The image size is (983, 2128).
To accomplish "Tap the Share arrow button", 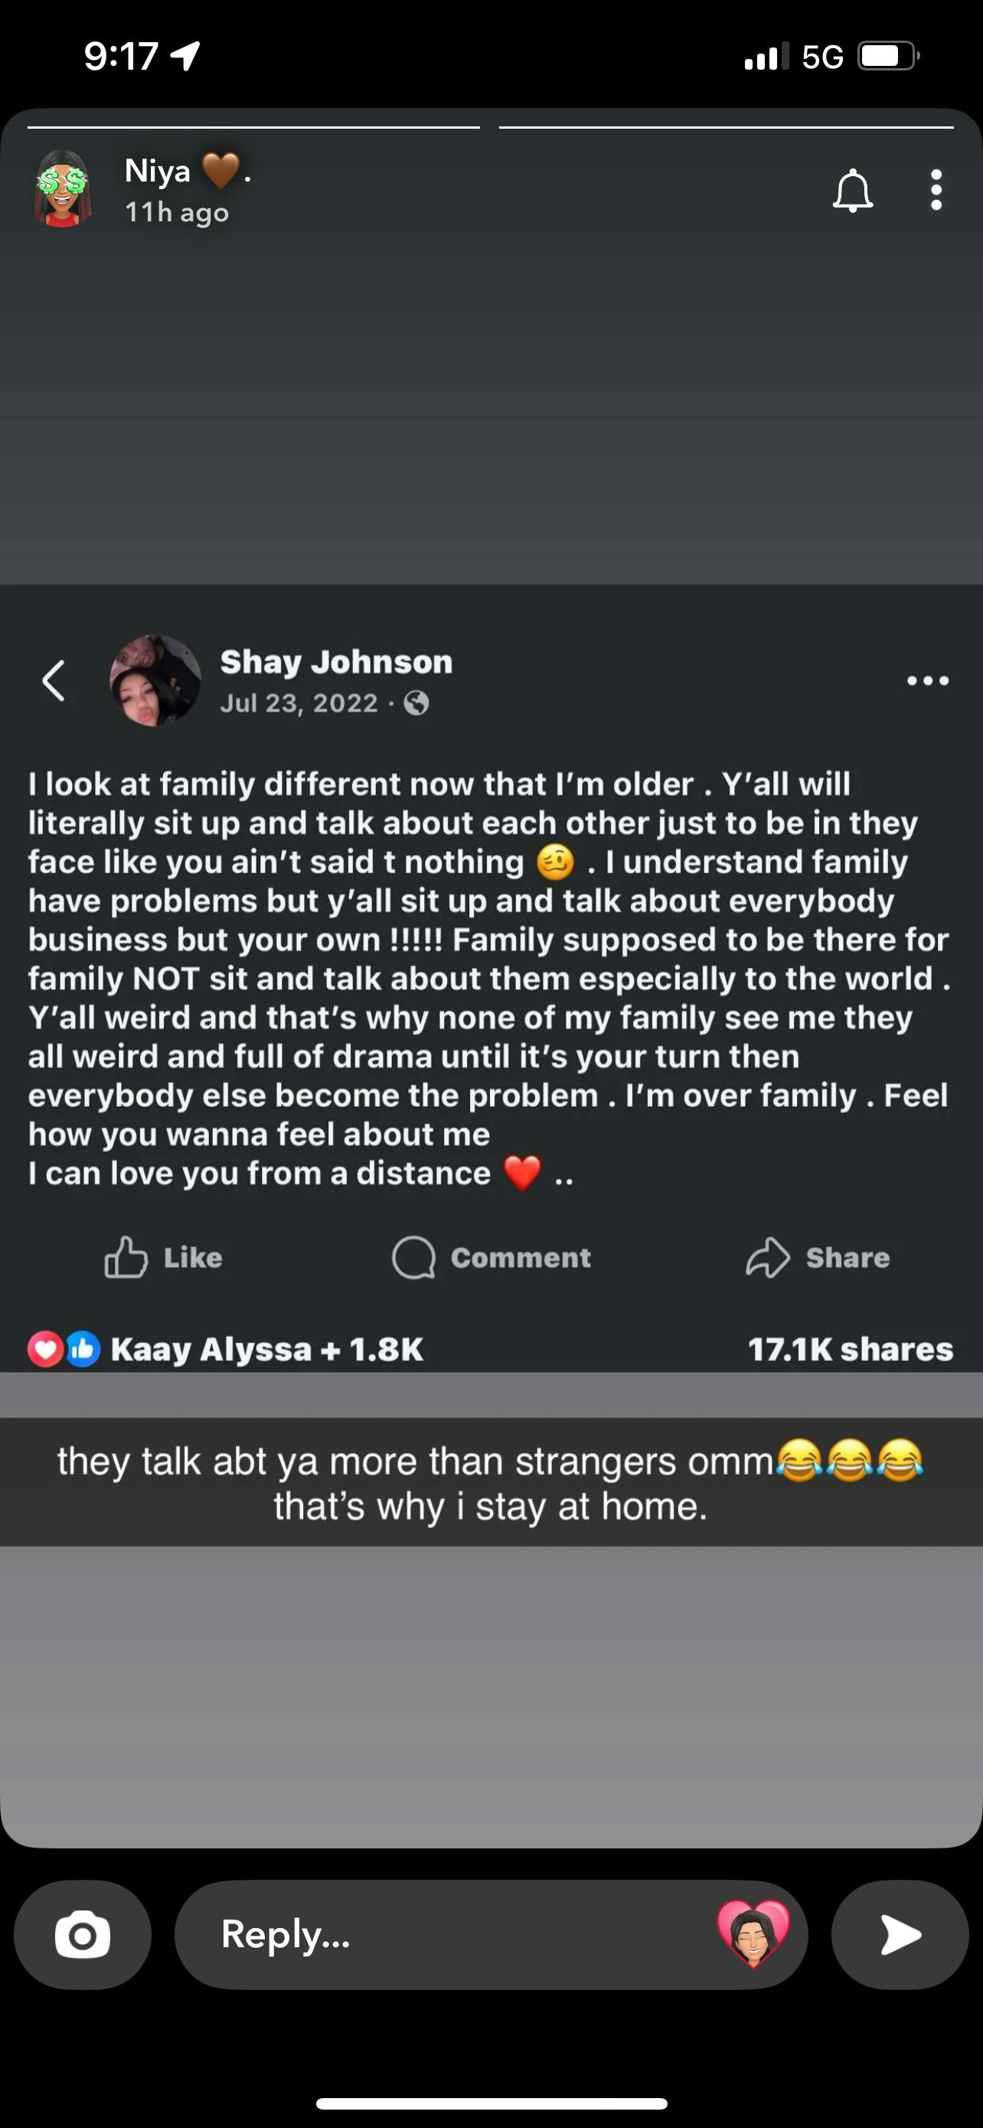I will point(817,1257).
